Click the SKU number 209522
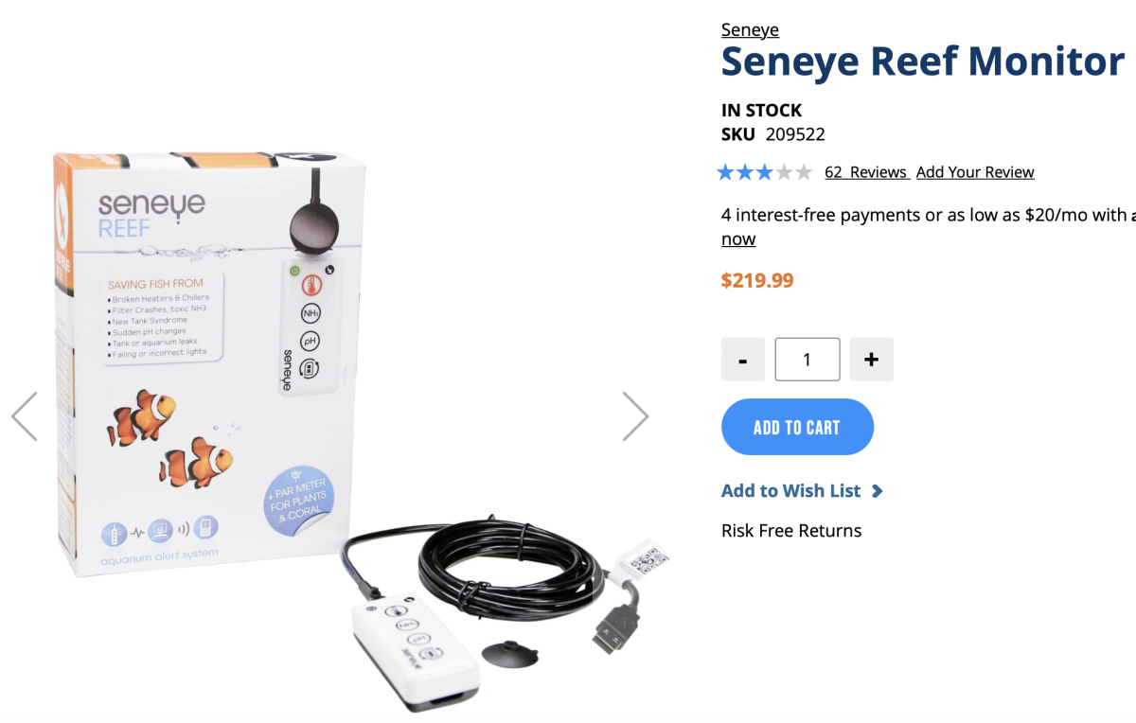 (795, 134)
